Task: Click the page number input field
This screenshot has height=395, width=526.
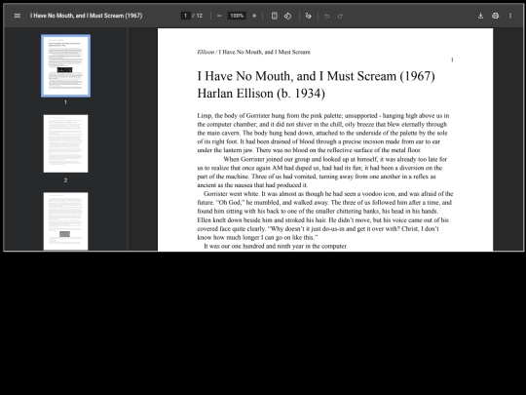Action: [185, 16]
